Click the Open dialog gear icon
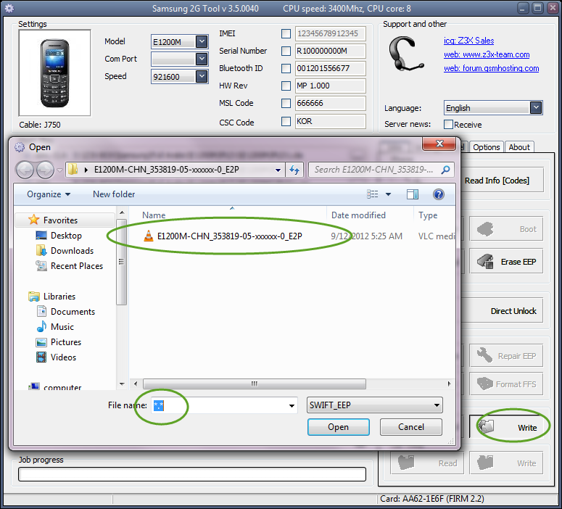 click(x=20, y=147)
